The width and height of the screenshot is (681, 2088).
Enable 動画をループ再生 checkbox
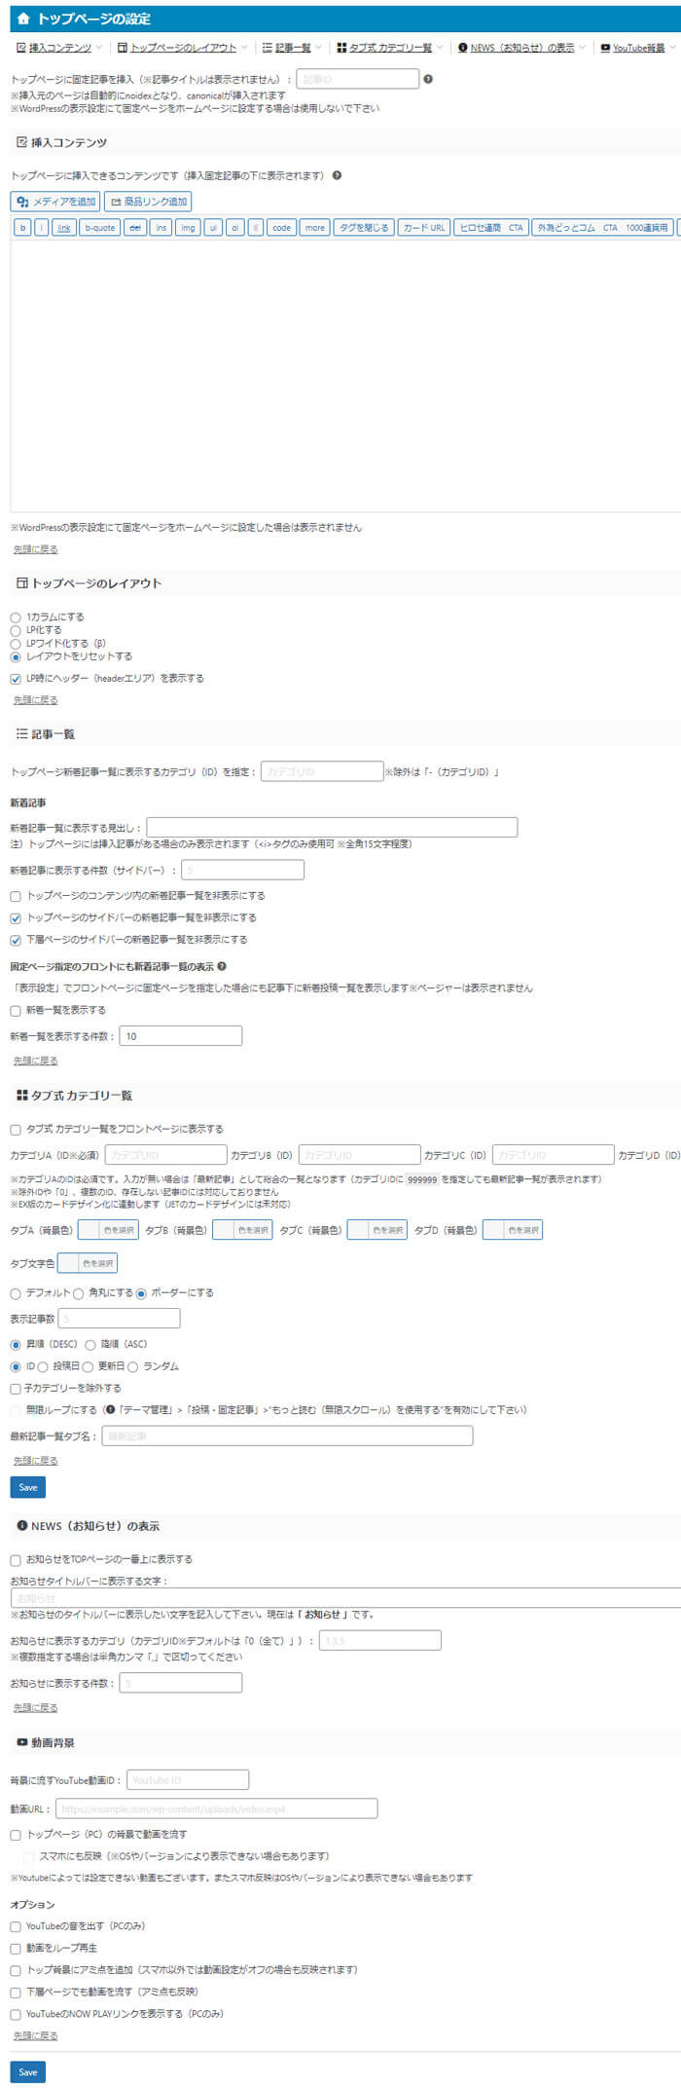16,1949
